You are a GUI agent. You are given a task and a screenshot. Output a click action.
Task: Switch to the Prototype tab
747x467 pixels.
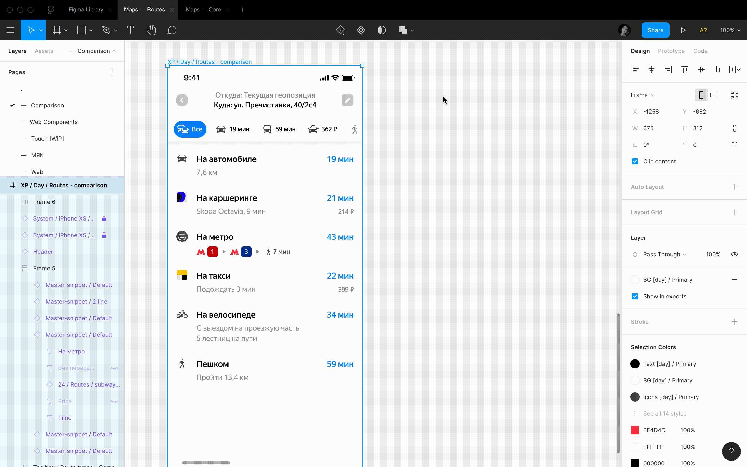671,51
